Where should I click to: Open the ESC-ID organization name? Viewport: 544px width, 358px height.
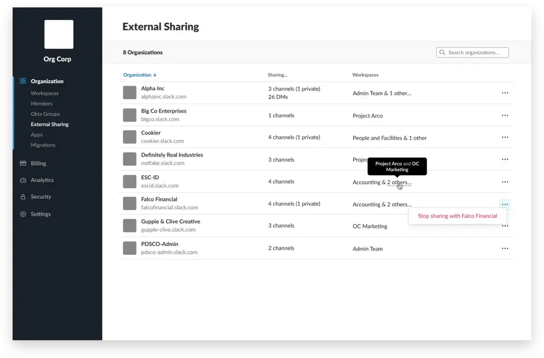(x=150, y=177)
